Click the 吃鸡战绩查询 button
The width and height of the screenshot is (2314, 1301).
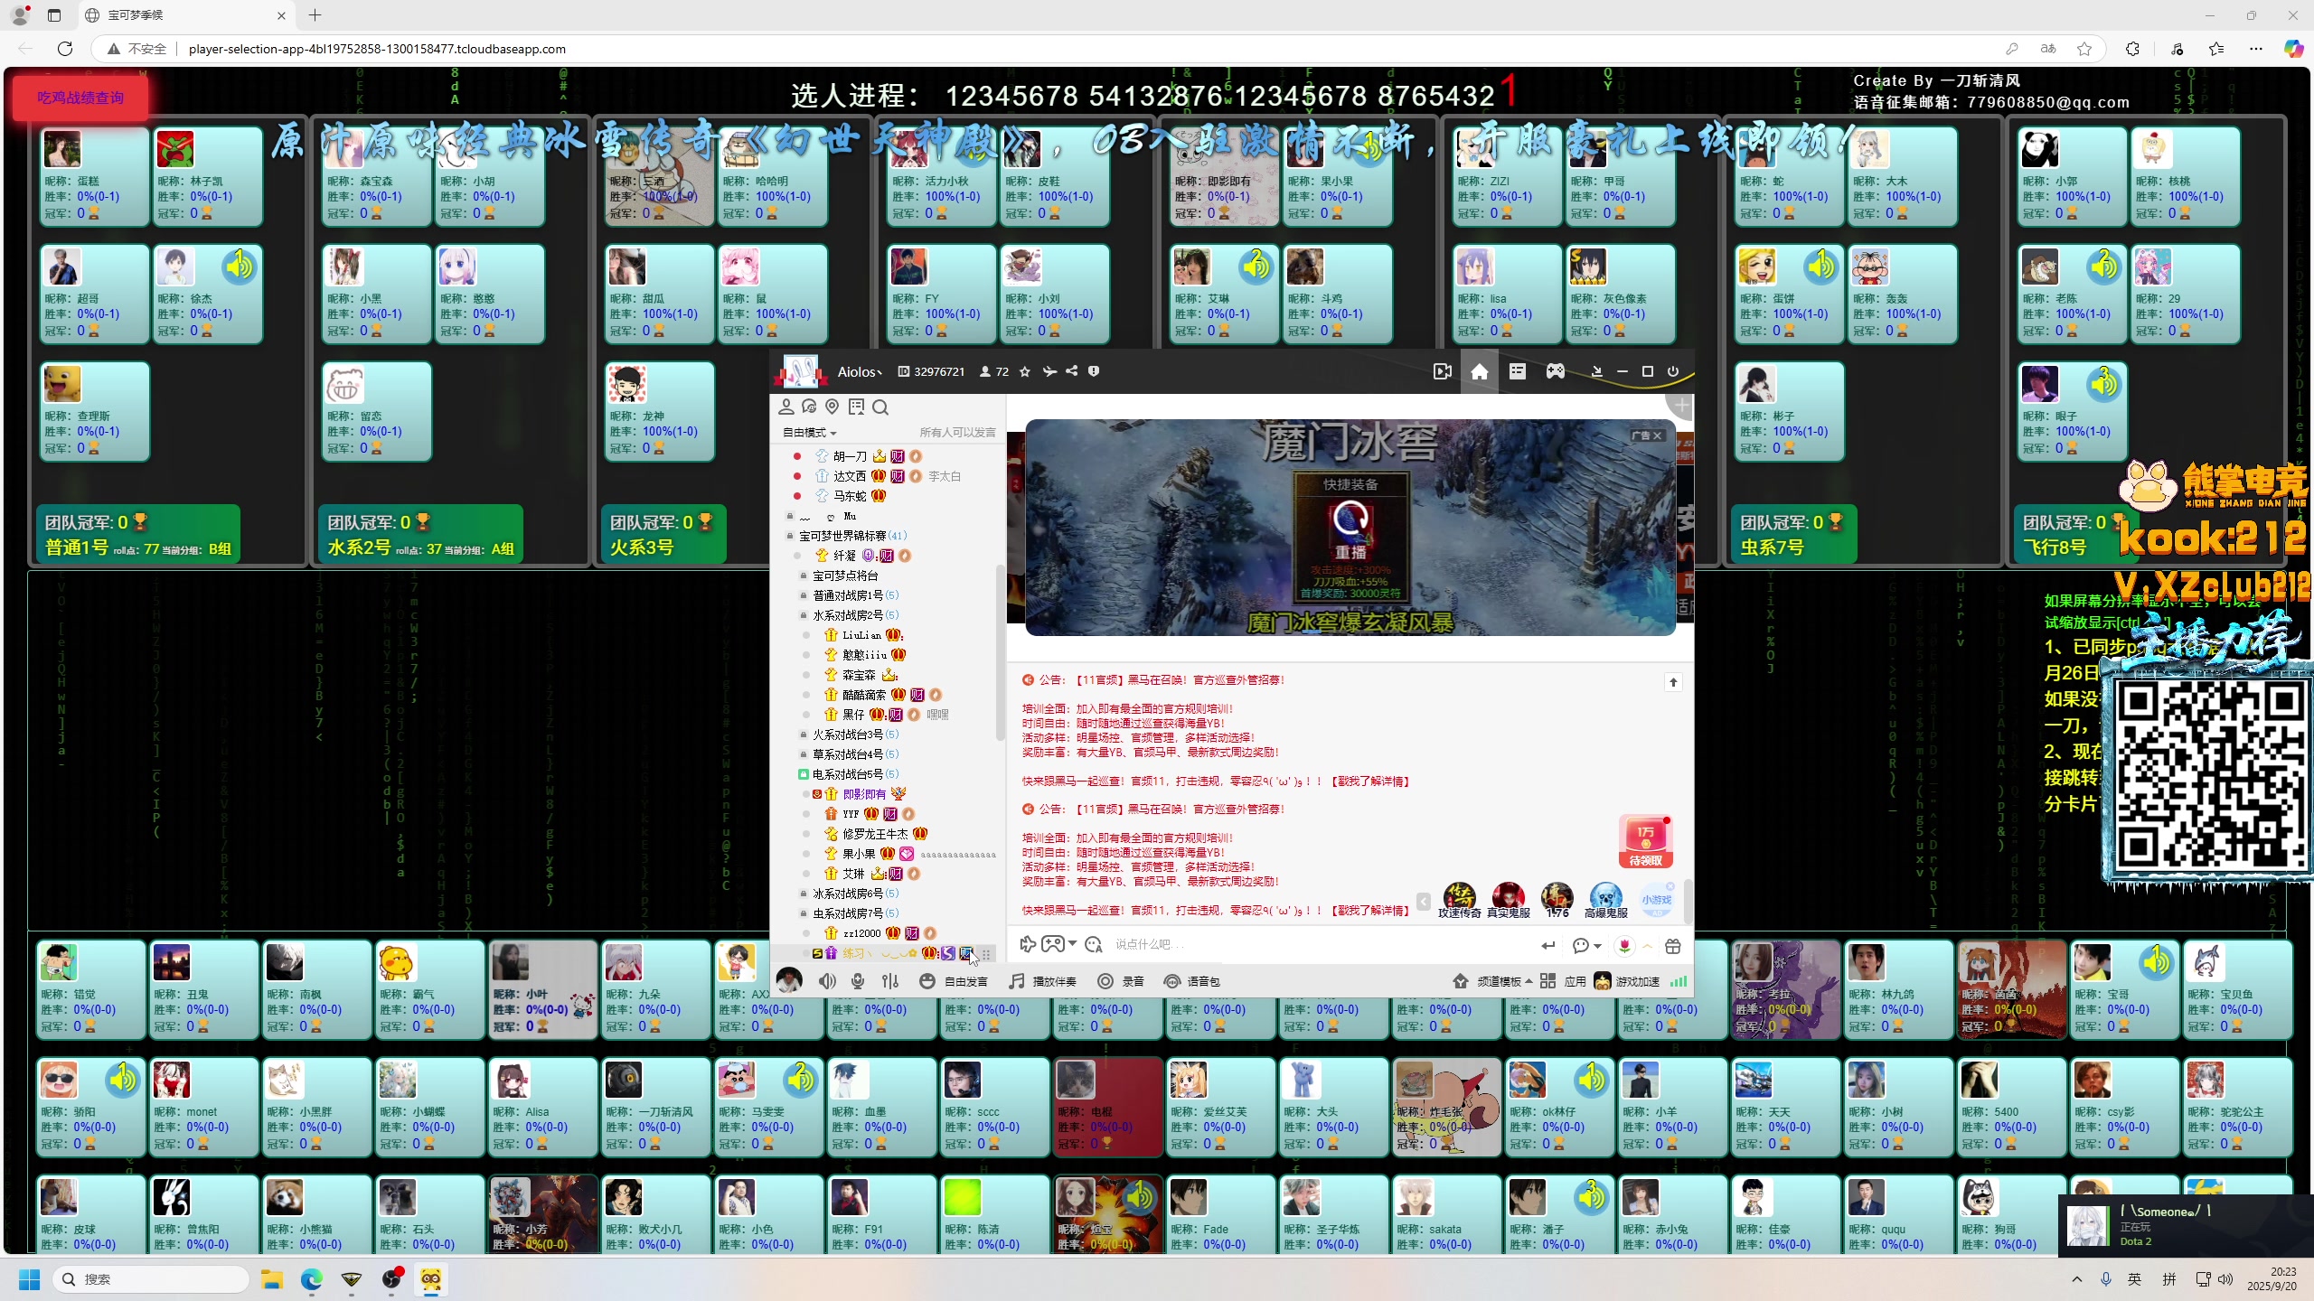pyautogui.click(x=80, y=98)
